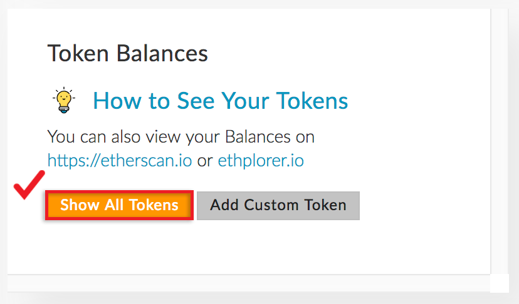Click the lightbulb icon beside the tokens heading

(x=63, y=101)
